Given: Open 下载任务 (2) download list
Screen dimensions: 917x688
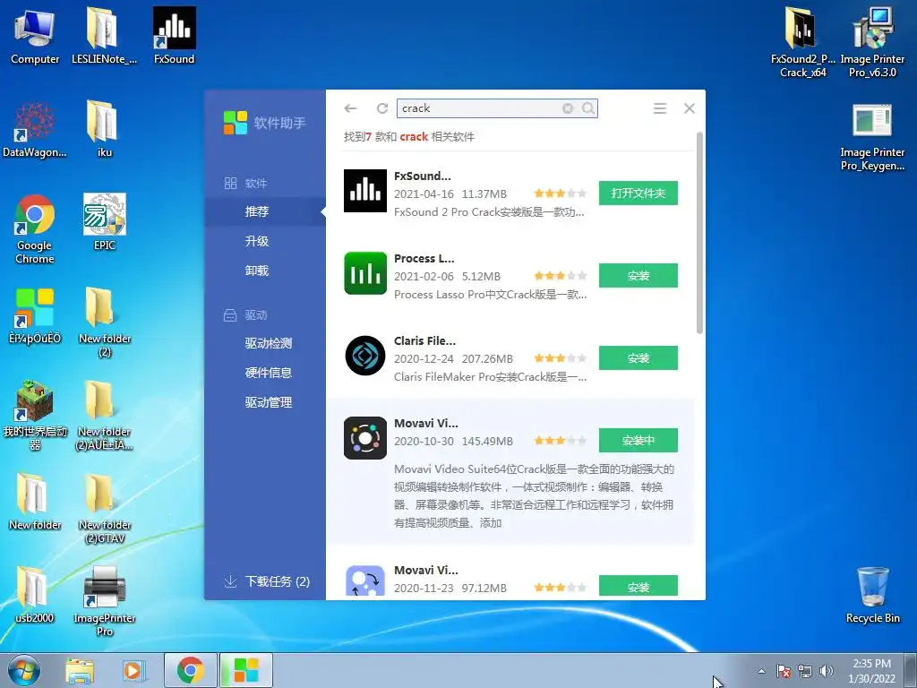Looking at the screenshot, I should pyautogui.click(x=267, y=581).
